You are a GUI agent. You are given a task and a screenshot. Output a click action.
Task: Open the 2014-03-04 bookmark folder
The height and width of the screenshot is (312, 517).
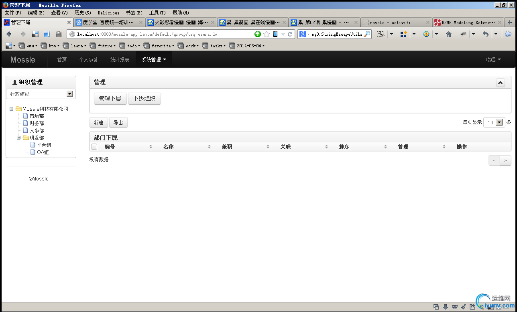pos(247,46)
